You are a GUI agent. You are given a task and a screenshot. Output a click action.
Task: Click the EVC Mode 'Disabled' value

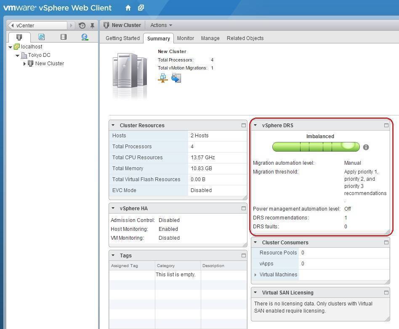pyautogui.click(x=201, y=190)
